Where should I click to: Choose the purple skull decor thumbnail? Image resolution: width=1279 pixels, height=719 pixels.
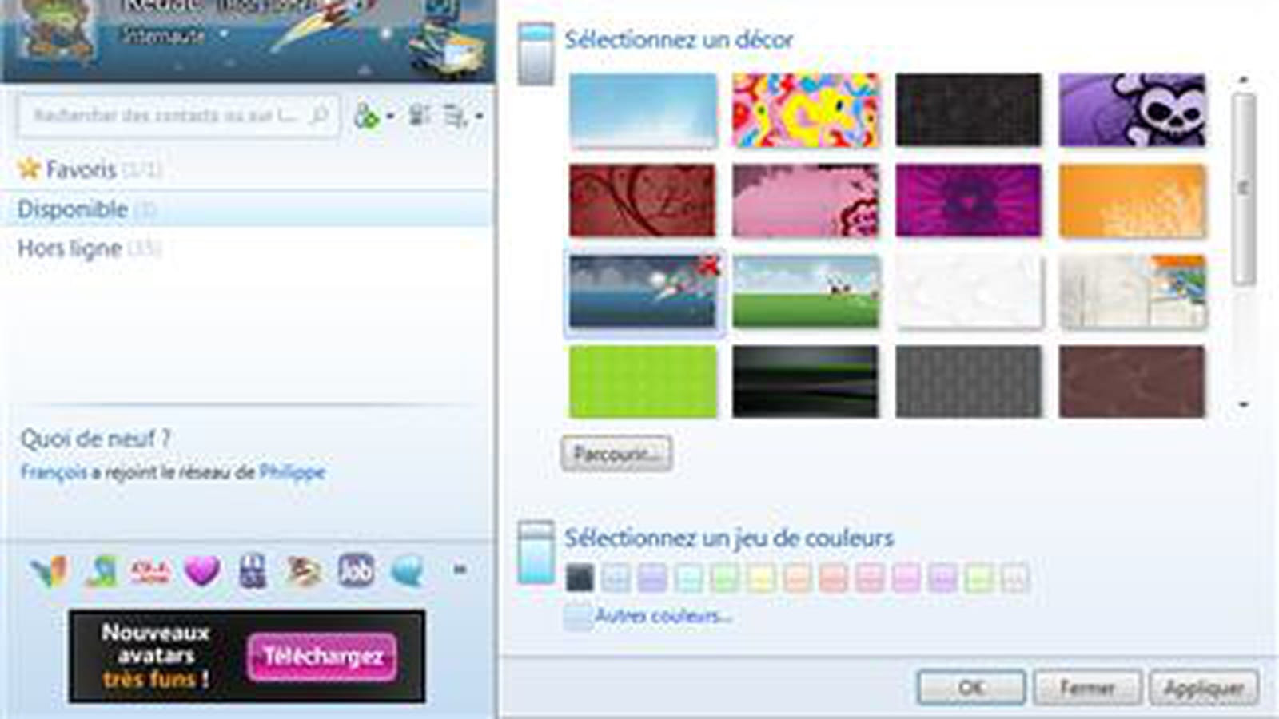(x=1132, y=110)
